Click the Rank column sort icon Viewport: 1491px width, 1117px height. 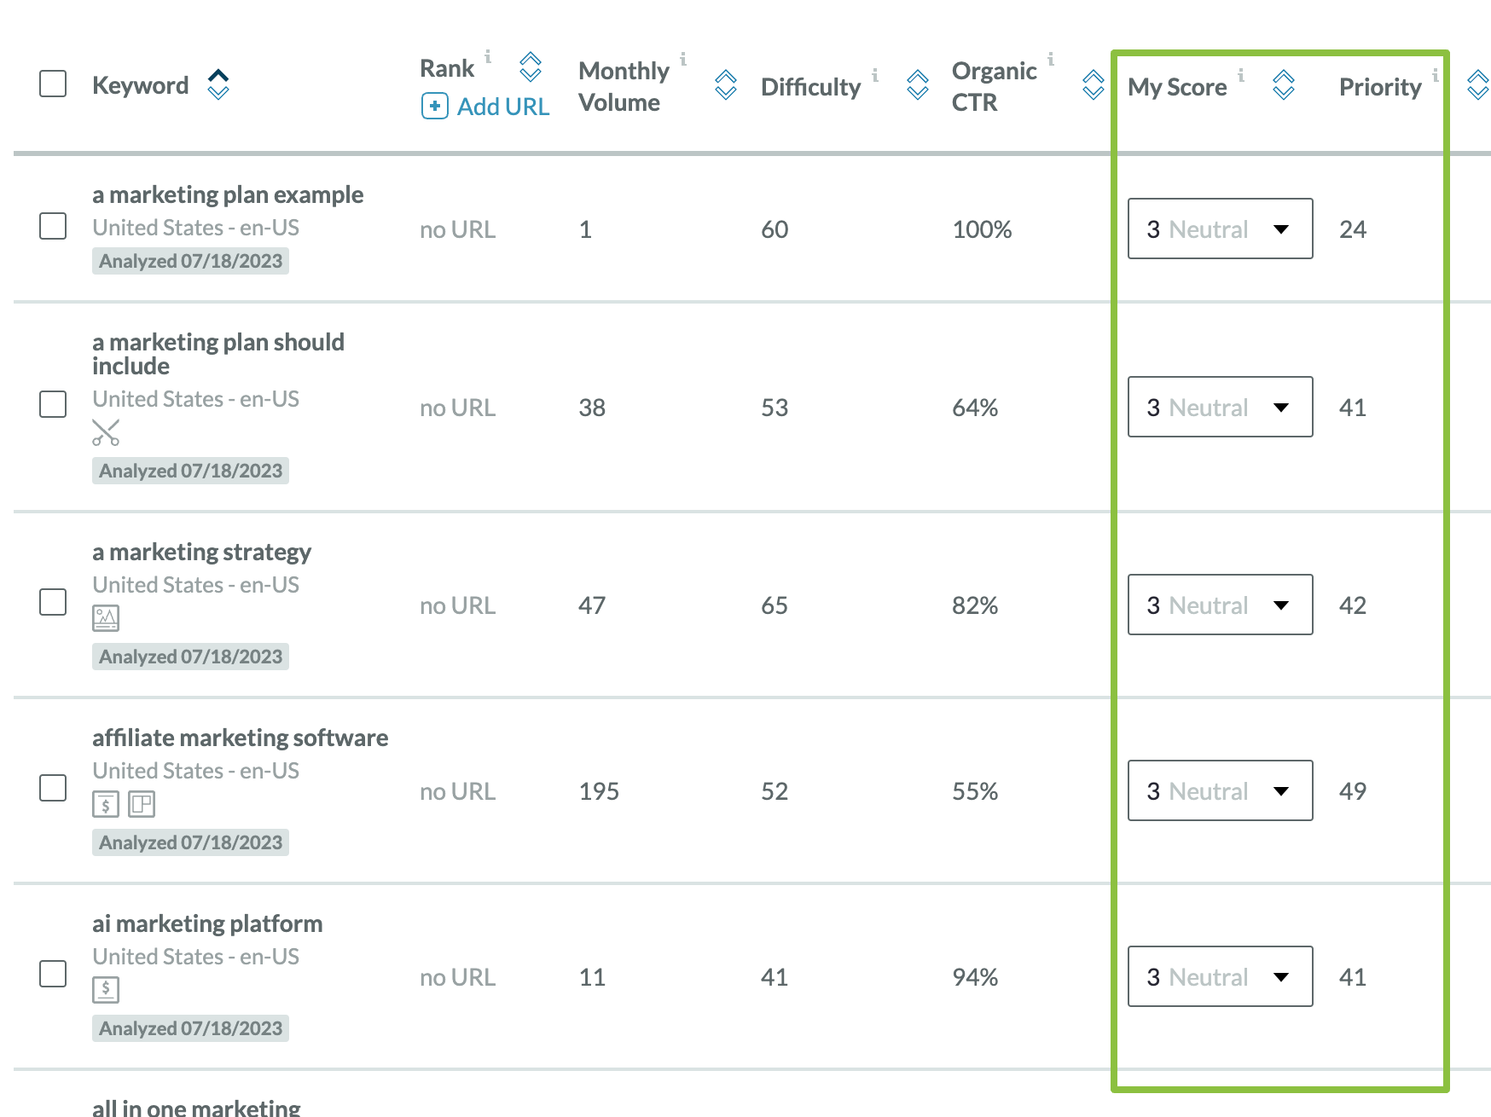(531, 67)
